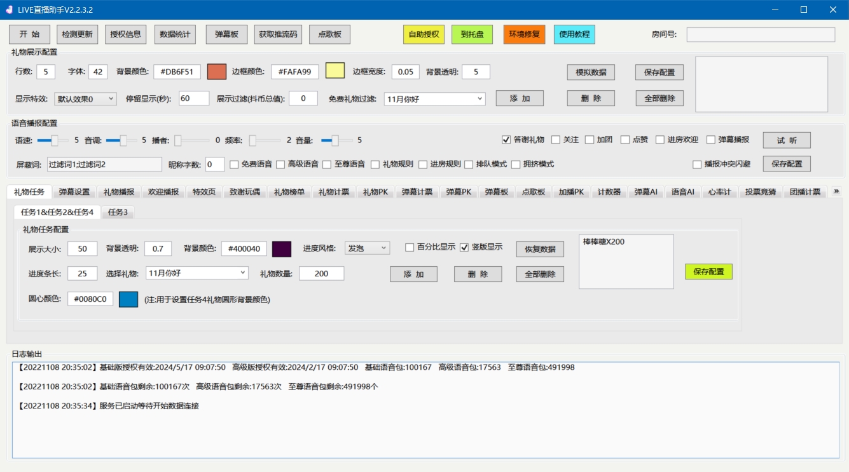This screenshot has height=472, width=849.
Task: Switch to the 弹幕设置 tab
Action: [x=74, y=192]
